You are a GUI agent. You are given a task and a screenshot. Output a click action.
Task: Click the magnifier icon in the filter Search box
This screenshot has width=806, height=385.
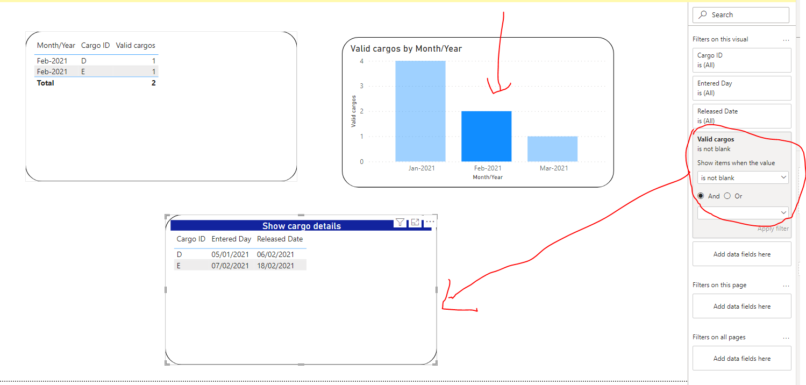[x=703, y=15]
